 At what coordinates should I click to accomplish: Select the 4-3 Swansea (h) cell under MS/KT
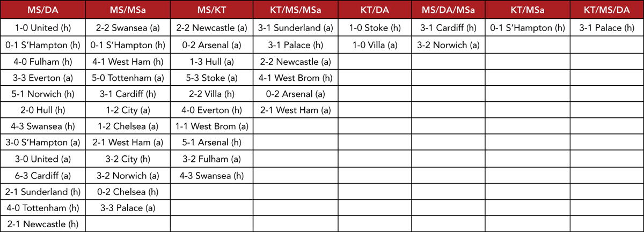211,175
